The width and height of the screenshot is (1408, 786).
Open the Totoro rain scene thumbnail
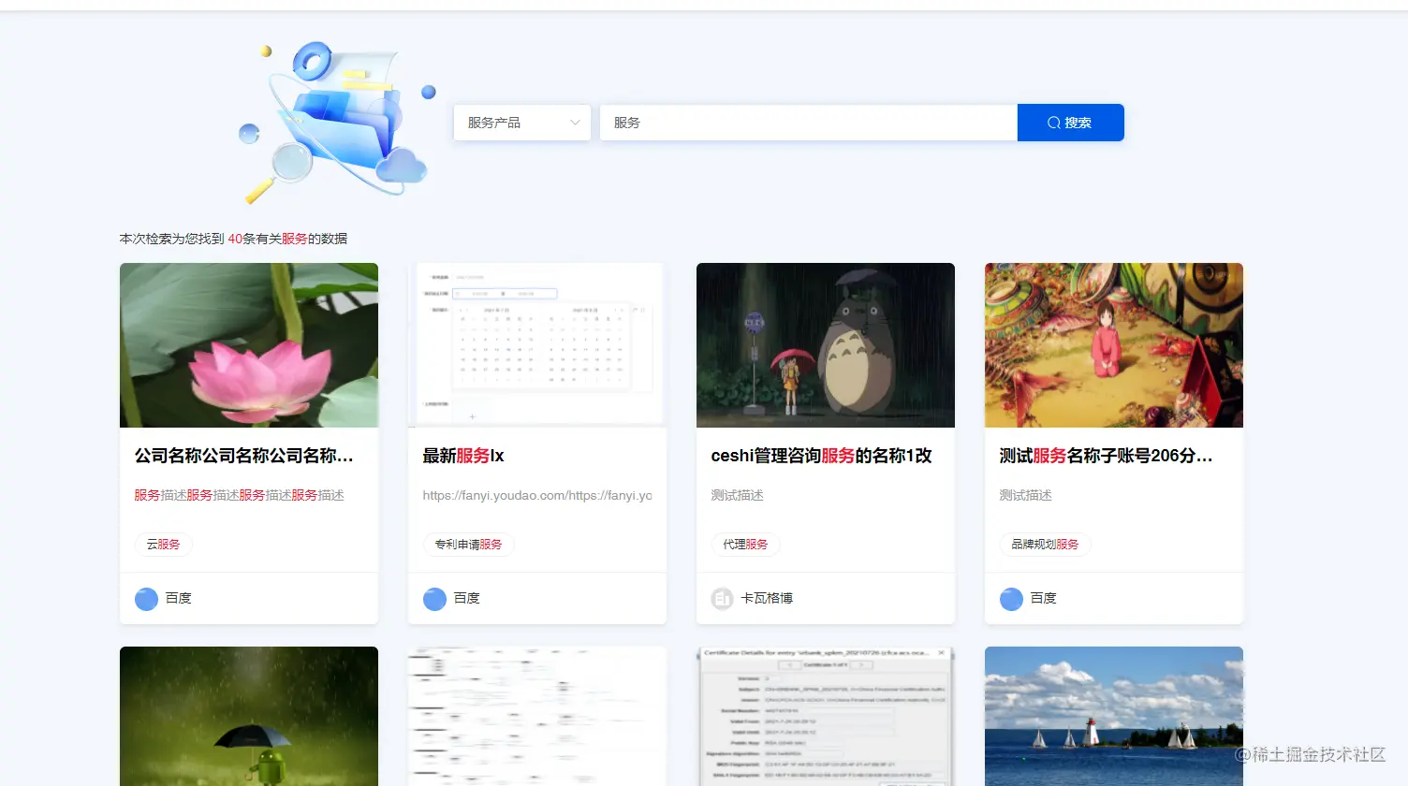(x=826, y=345)
